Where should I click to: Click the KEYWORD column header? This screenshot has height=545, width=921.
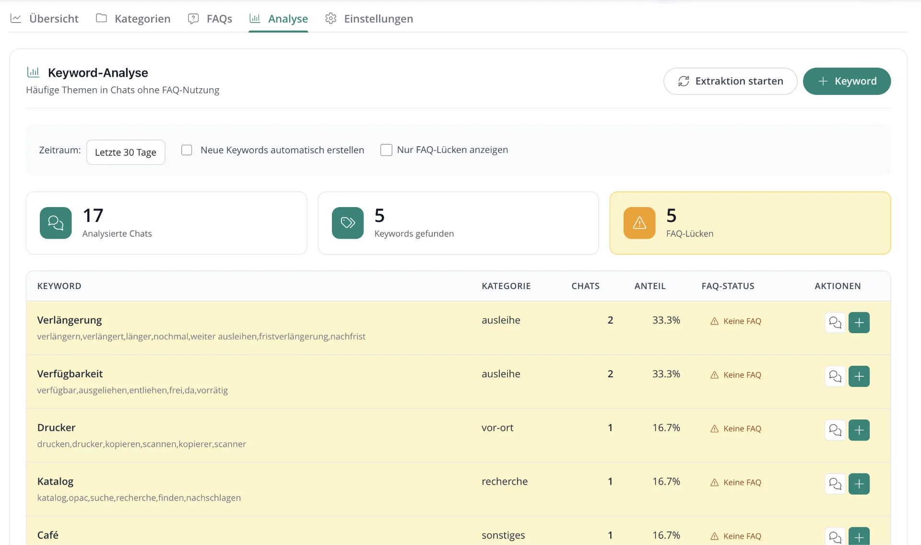[59, 286]
